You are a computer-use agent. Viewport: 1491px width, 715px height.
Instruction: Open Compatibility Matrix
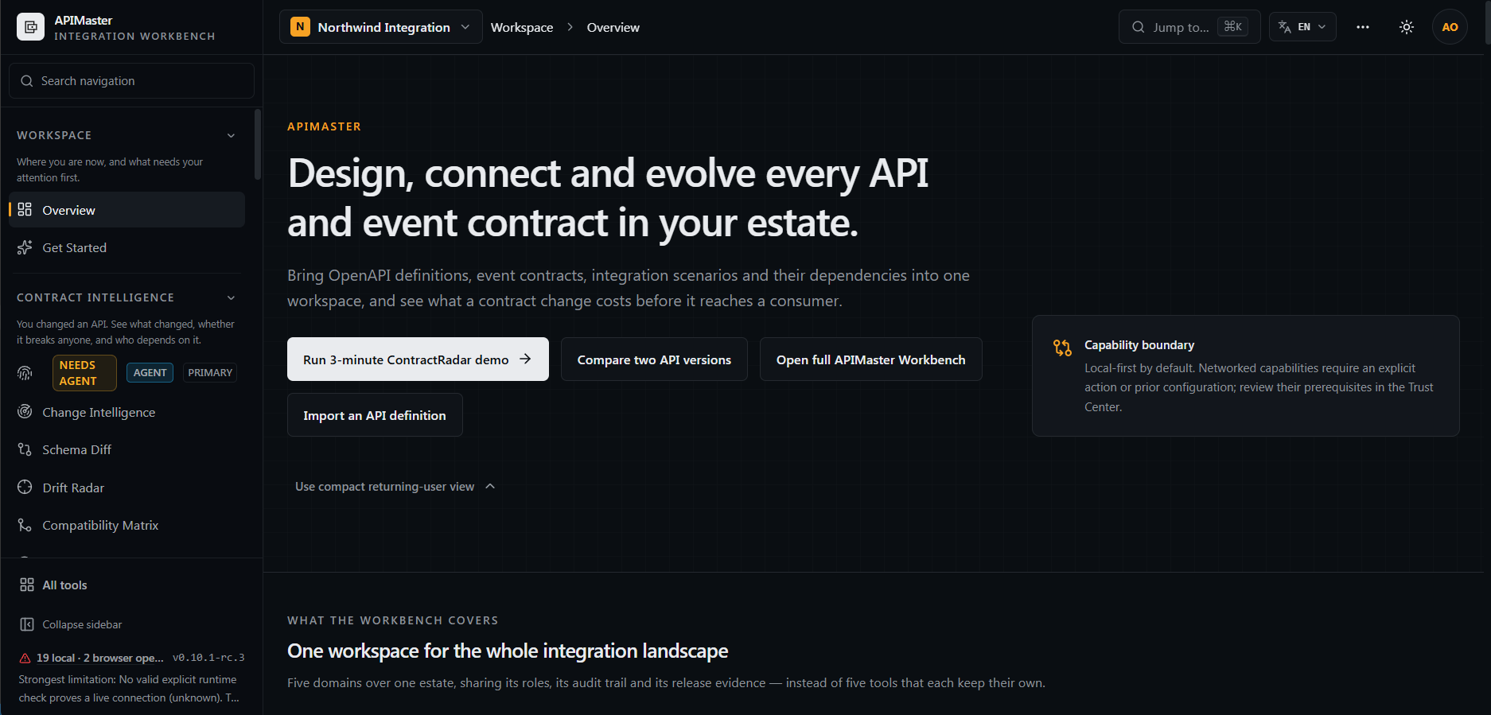tap(127, 525)
